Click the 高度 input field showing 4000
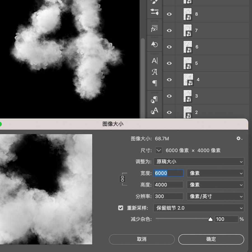This screenshot has width=252, height=252. click(169, 185)
